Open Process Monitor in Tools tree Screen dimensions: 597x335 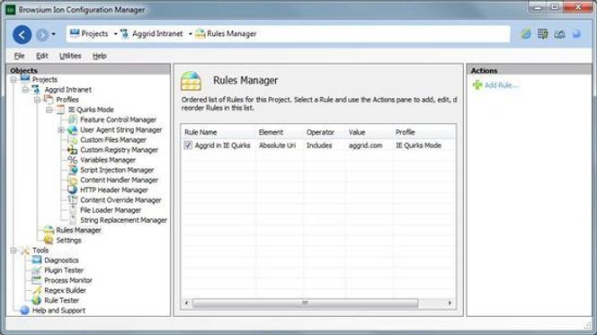[68, 280]
